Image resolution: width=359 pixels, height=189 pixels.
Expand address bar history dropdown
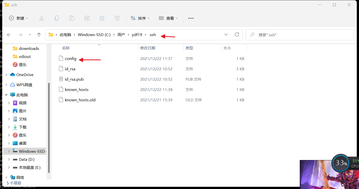point(226,35)
